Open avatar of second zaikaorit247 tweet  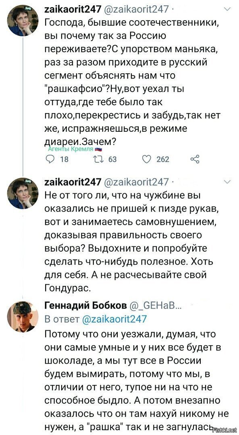[23, 193]
